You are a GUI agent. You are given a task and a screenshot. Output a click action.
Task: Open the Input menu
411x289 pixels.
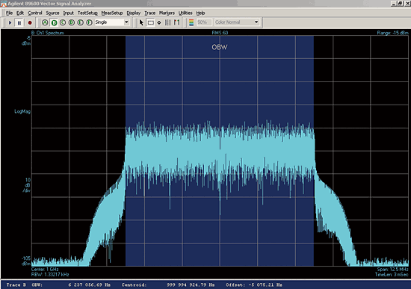coord(69,13)
